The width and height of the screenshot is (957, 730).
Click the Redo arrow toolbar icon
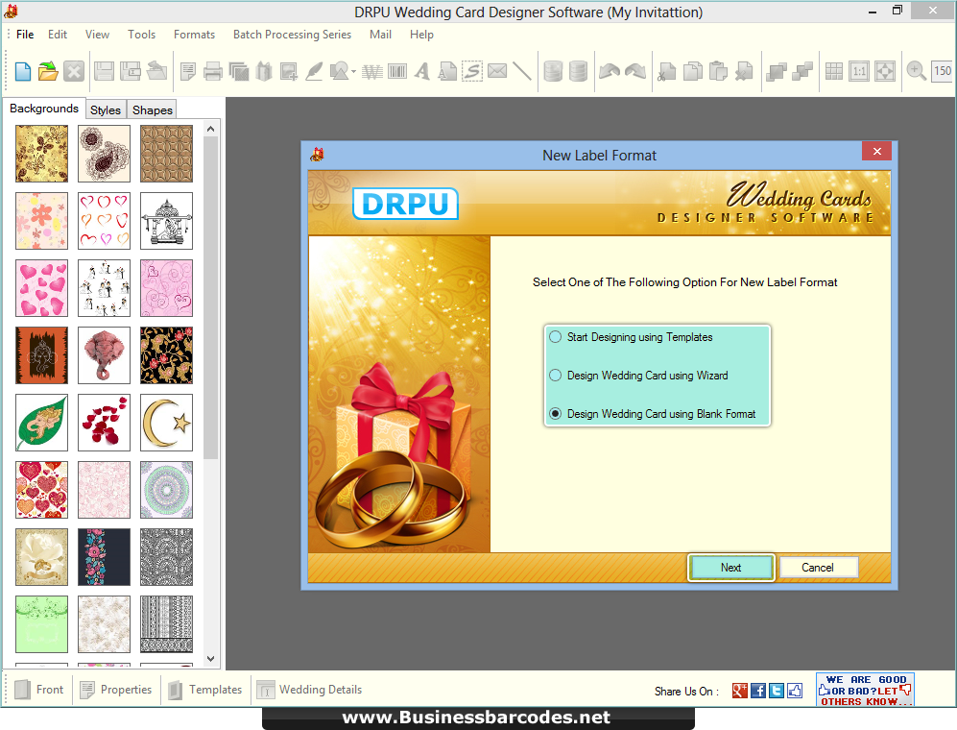coord(635,71)
